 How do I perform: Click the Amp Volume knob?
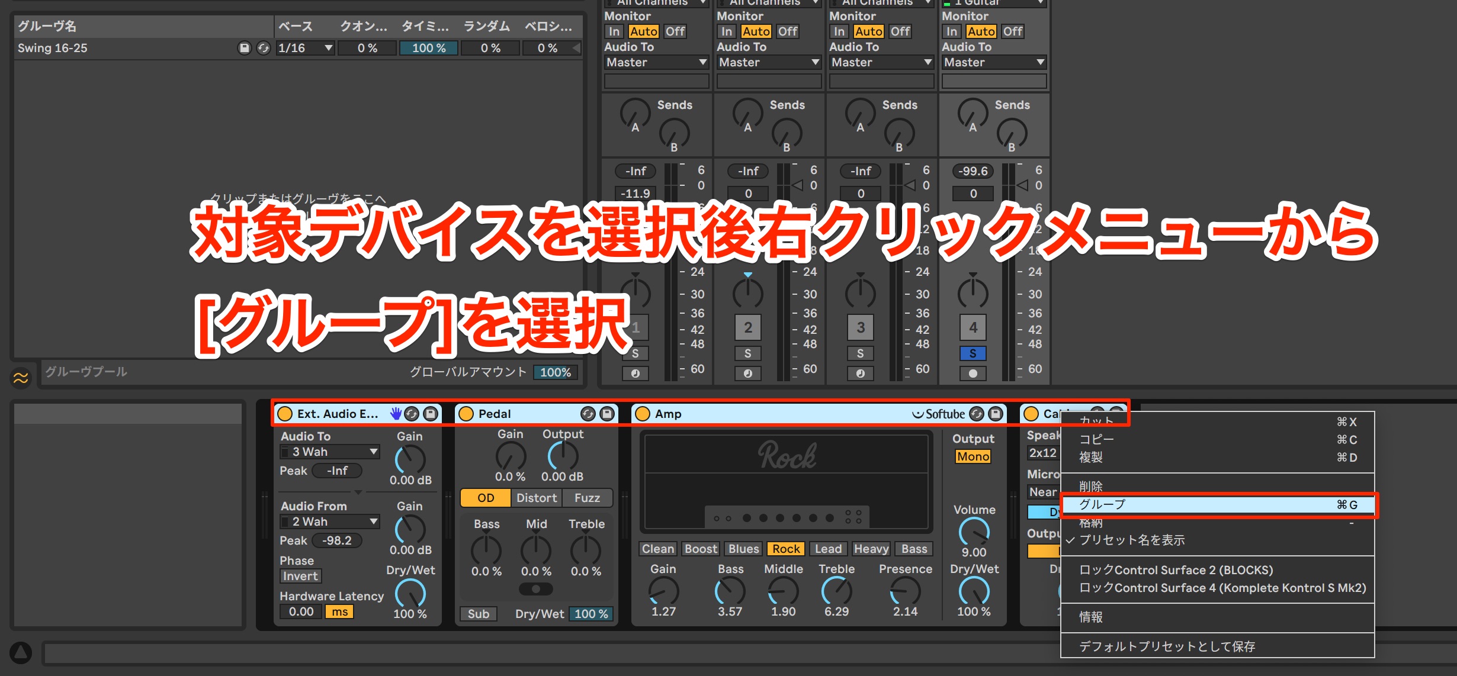click(974, 531)
